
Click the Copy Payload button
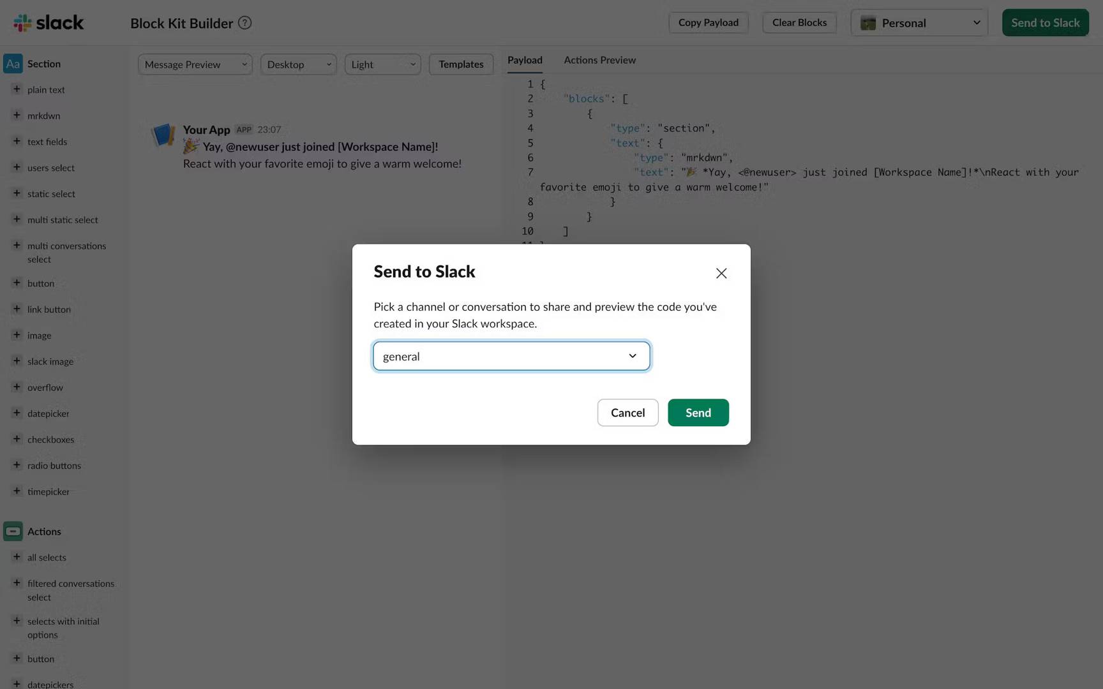709,23
